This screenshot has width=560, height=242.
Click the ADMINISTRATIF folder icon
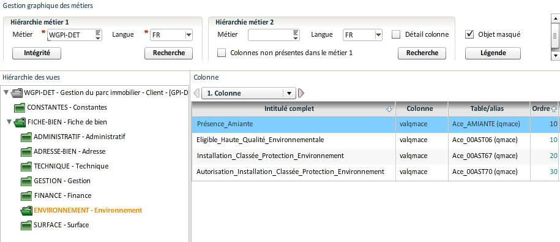tap(26, 137)
